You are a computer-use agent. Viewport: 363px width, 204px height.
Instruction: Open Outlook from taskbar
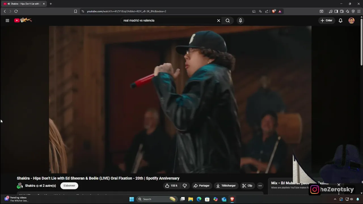click(224, 199)
